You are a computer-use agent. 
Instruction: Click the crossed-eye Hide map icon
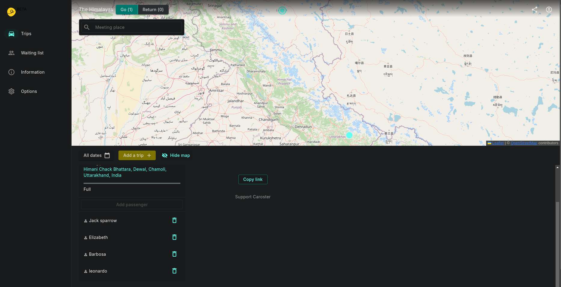click(165, 155)
